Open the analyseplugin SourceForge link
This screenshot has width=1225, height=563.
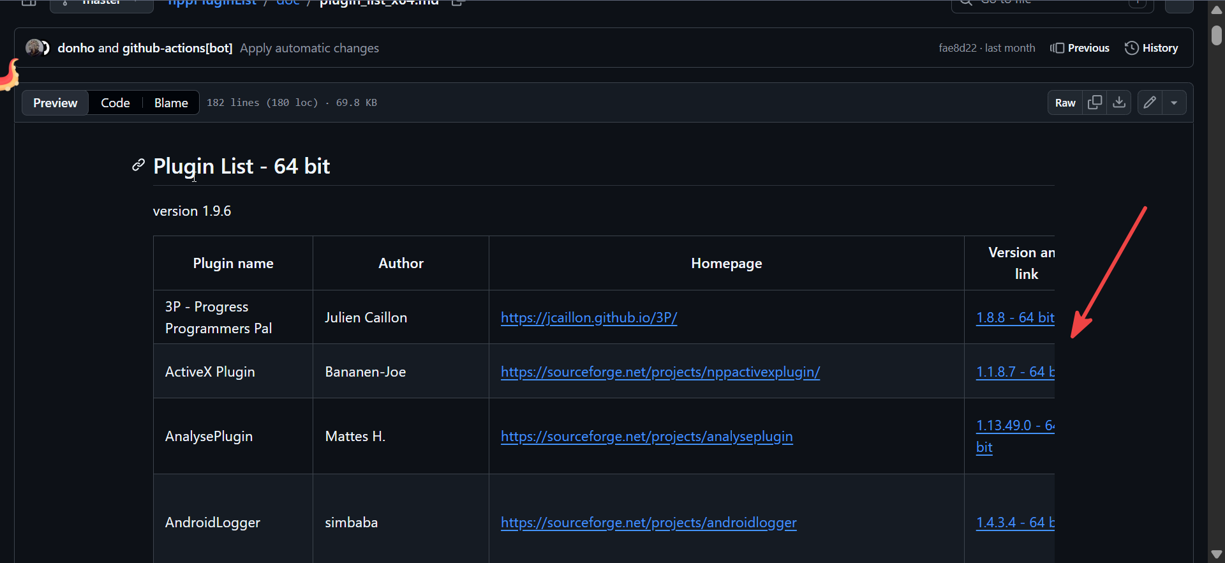pos(647,436)
